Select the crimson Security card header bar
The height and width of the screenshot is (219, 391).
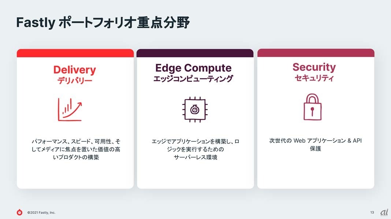316,53
